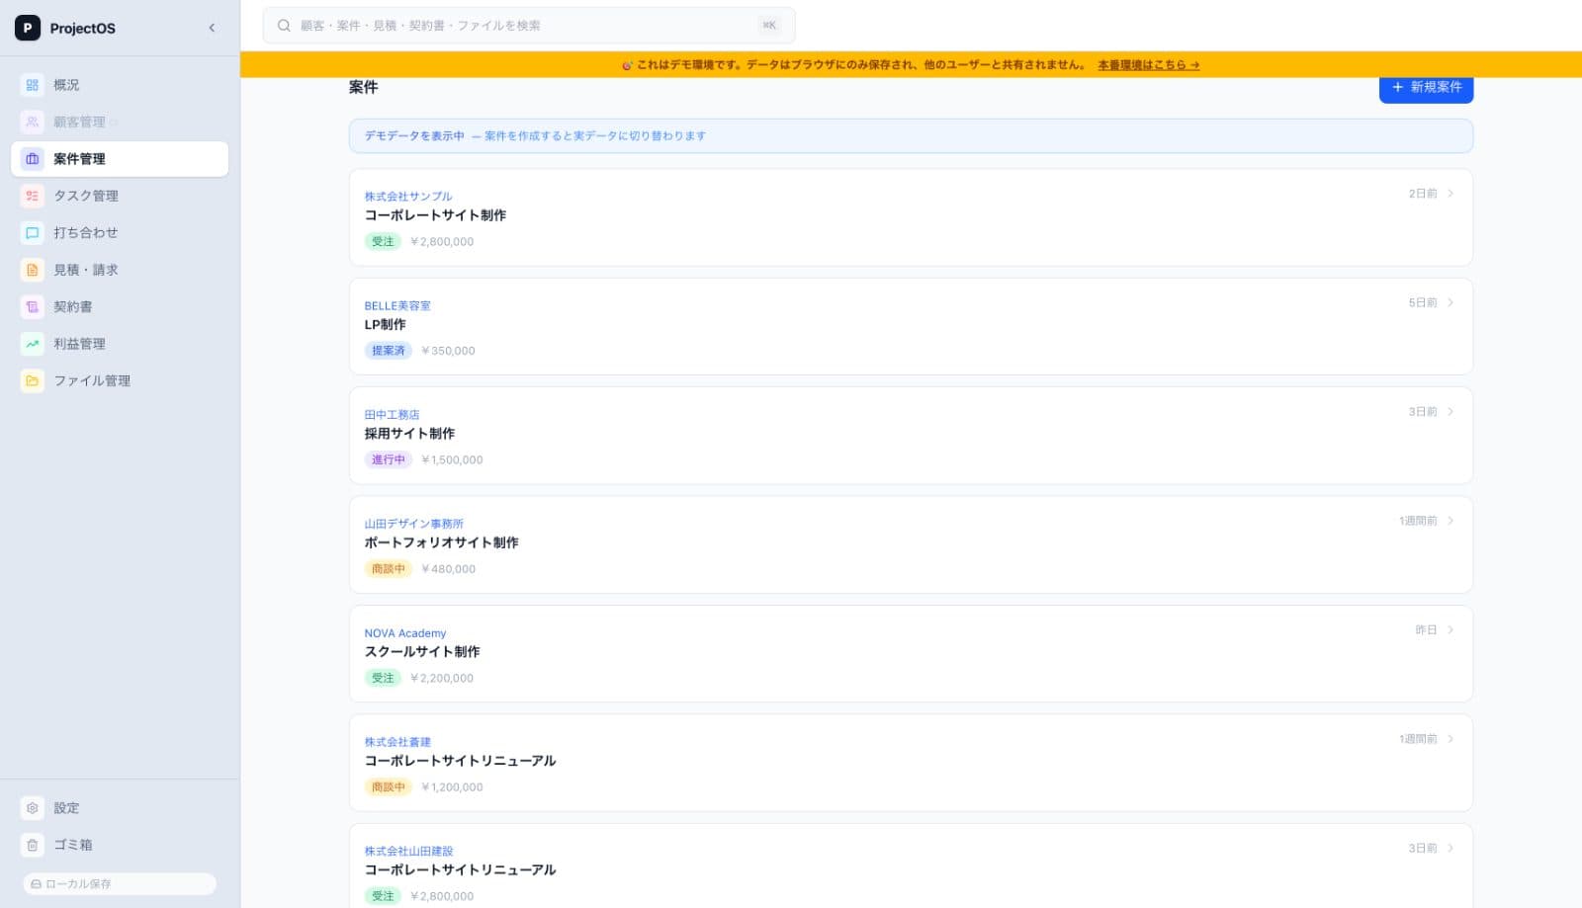Open the 採用サイト制作 project title
The image size is (1582, 908).
(x=409, y=434)
